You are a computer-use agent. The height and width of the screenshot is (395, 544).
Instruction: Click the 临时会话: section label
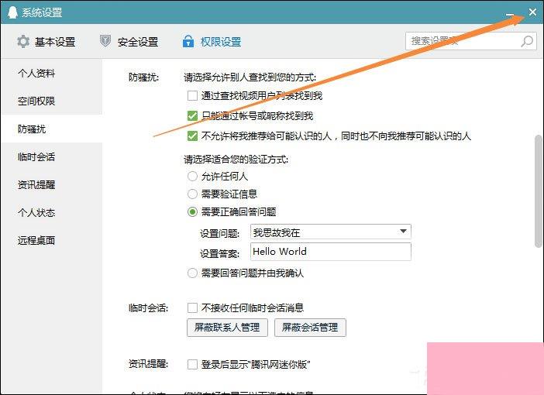tap(148, 308)
